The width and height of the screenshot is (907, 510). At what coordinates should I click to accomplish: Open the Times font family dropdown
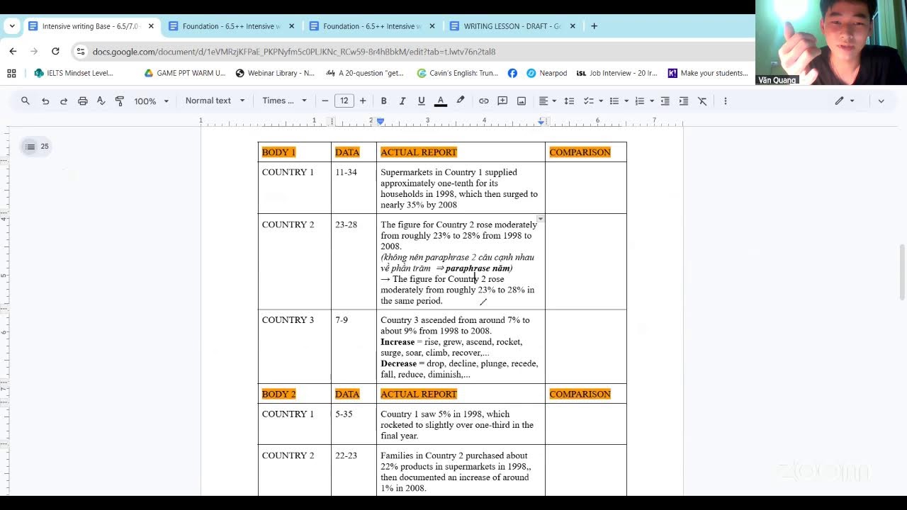[284, 101]
